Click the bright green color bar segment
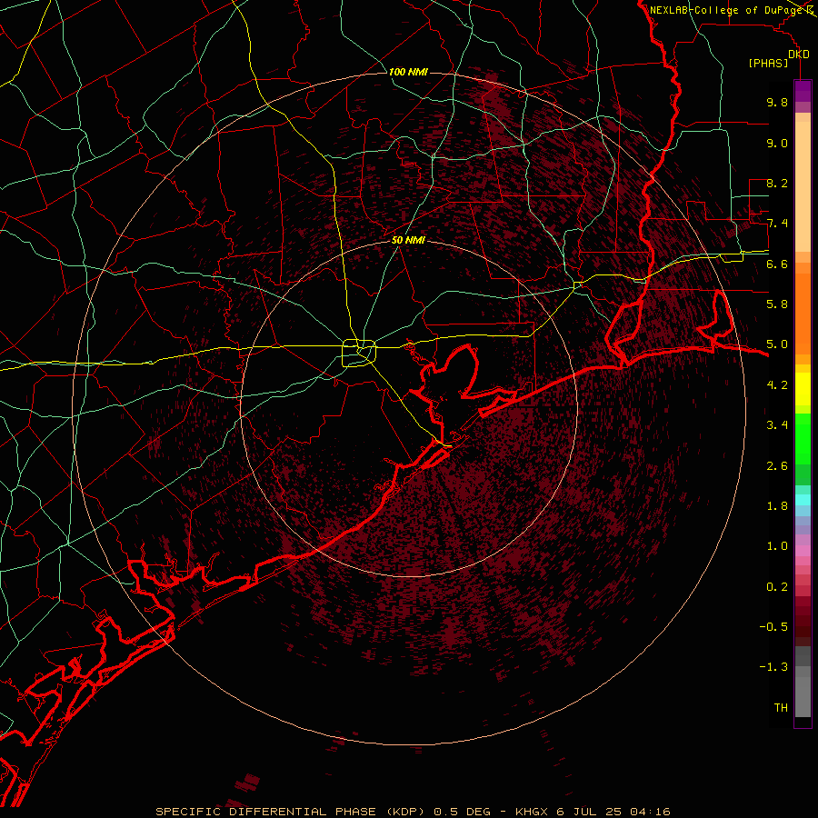This screenshot has height=818, width=818. pyautogui.click(x=803, y=438)
